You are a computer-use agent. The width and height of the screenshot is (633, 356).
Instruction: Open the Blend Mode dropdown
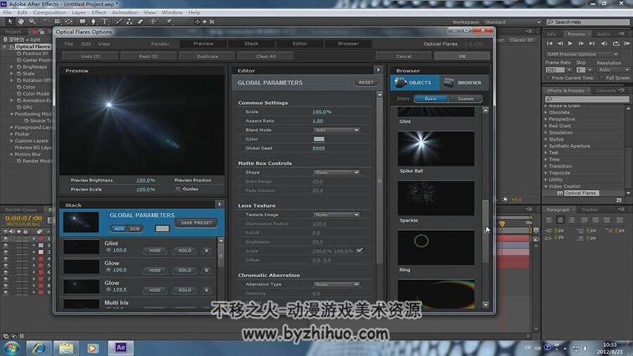coord(336,130)
